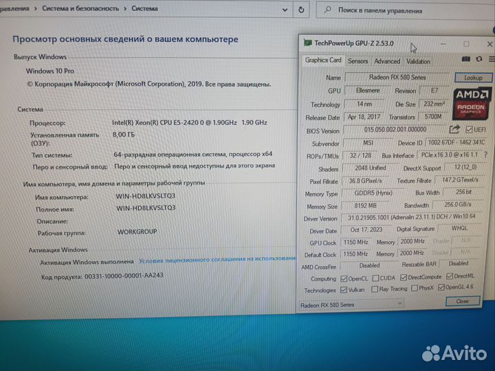The height and width of the screenshot is (371, 495).
Task: Click the installed memory value 8,00 ГБ
Action: tap(124, 135)
